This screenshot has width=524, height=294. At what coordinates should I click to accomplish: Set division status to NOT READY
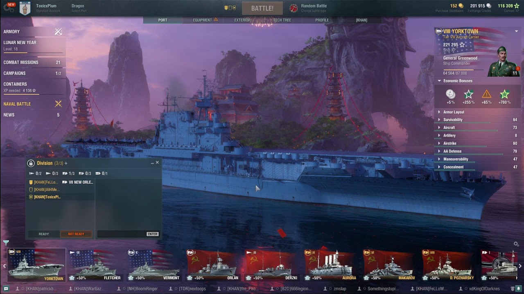tap(76, 234)
